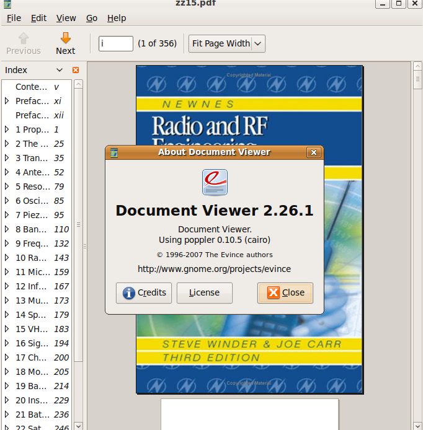Open the Help menu

point(117,18)
